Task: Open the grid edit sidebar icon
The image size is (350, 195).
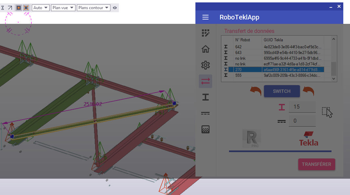Action: click(205, 33)
